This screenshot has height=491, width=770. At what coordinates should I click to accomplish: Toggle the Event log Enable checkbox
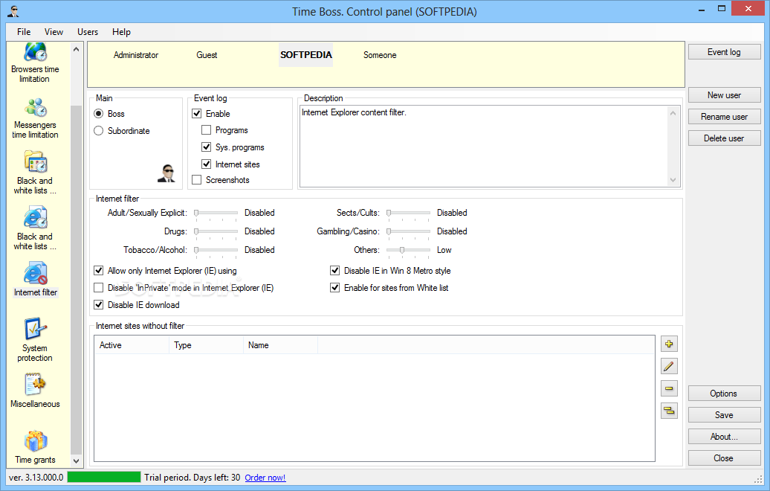[197, 114]
